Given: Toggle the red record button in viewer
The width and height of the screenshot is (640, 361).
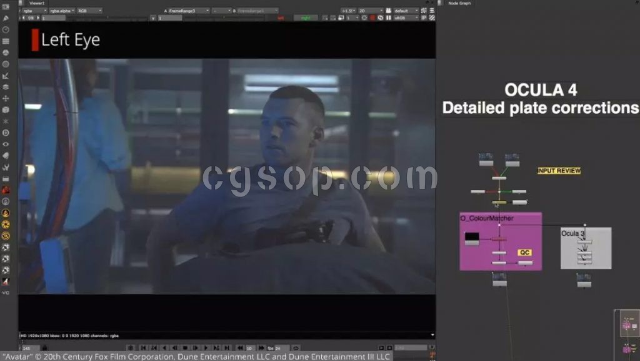Looking at the screenshot, I should 372,18.
